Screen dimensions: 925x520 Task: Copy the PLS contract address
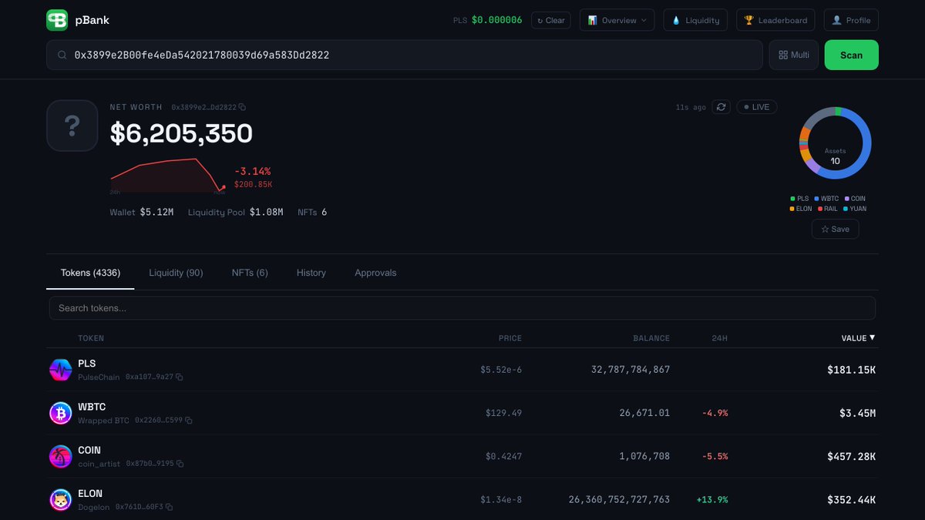(180, 377)
